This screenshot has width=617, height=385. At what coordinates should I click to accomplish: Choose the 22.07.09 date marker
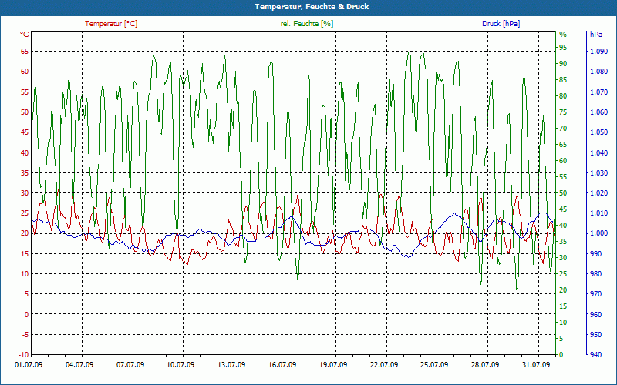(x=383, y=365)
